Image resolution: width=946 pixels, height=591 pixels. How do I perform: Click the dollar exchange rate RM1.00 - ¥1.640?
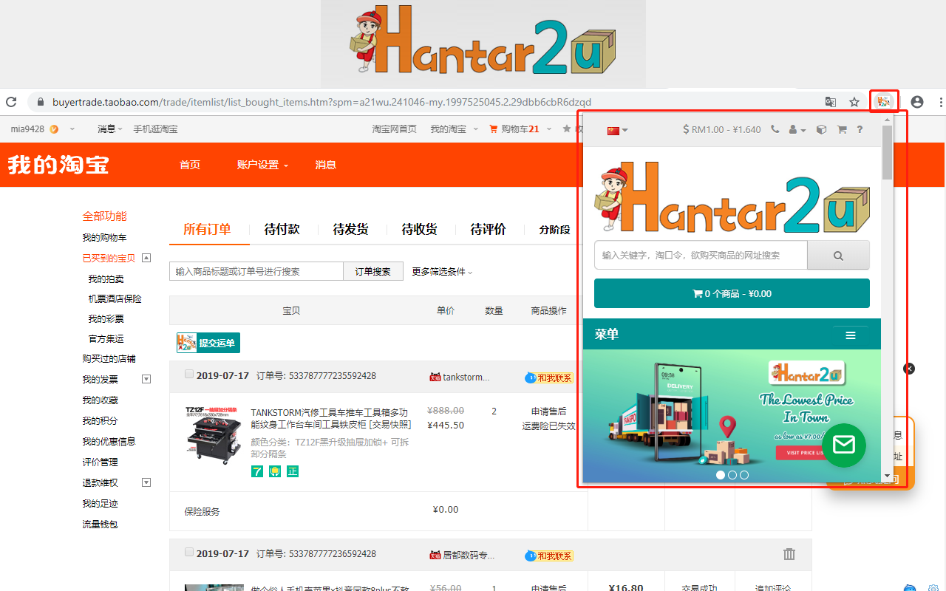click(721, 129)
